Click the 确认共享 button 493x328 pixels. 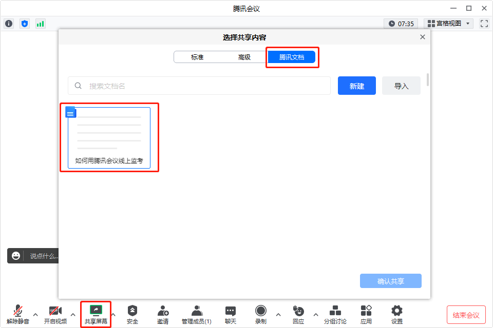[390, 281]
